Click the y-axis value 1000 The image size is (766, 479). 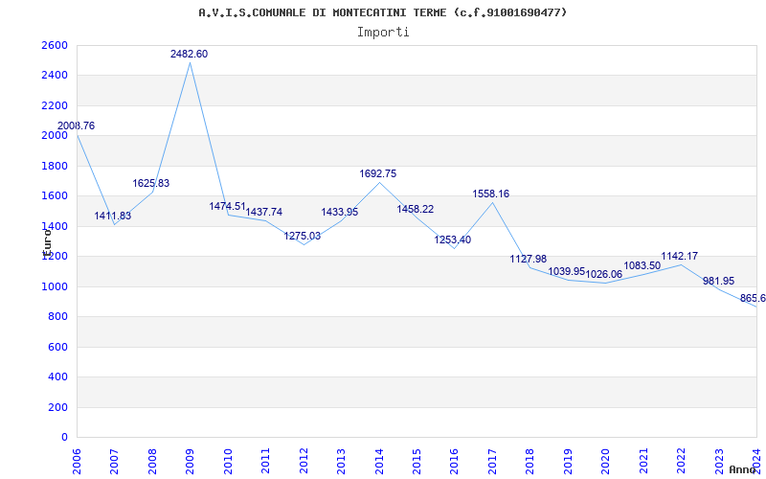[x=55, y=286]
